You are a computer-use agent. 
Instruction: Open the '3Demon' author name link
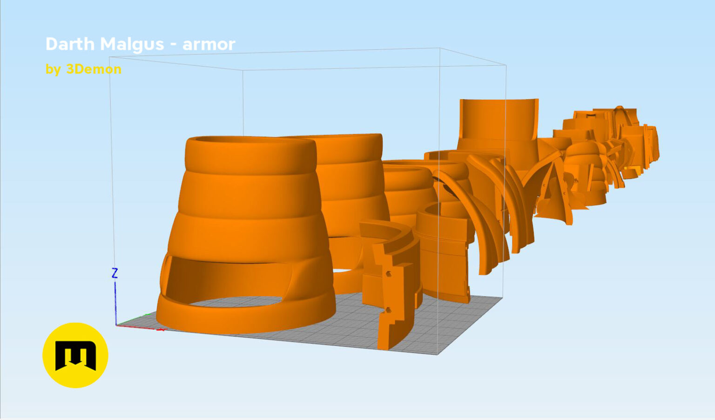94,69
